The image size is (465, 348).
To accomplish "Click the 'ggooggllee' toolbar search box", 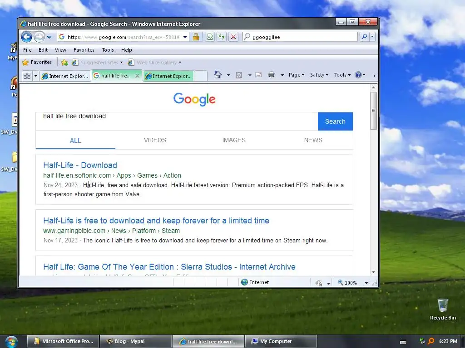I will point(300,37).
